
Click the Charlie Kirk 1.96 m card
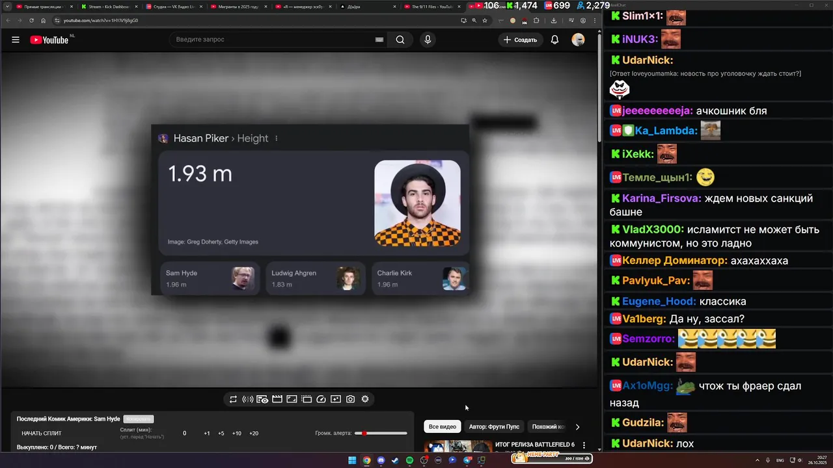(x=420, y=278)
